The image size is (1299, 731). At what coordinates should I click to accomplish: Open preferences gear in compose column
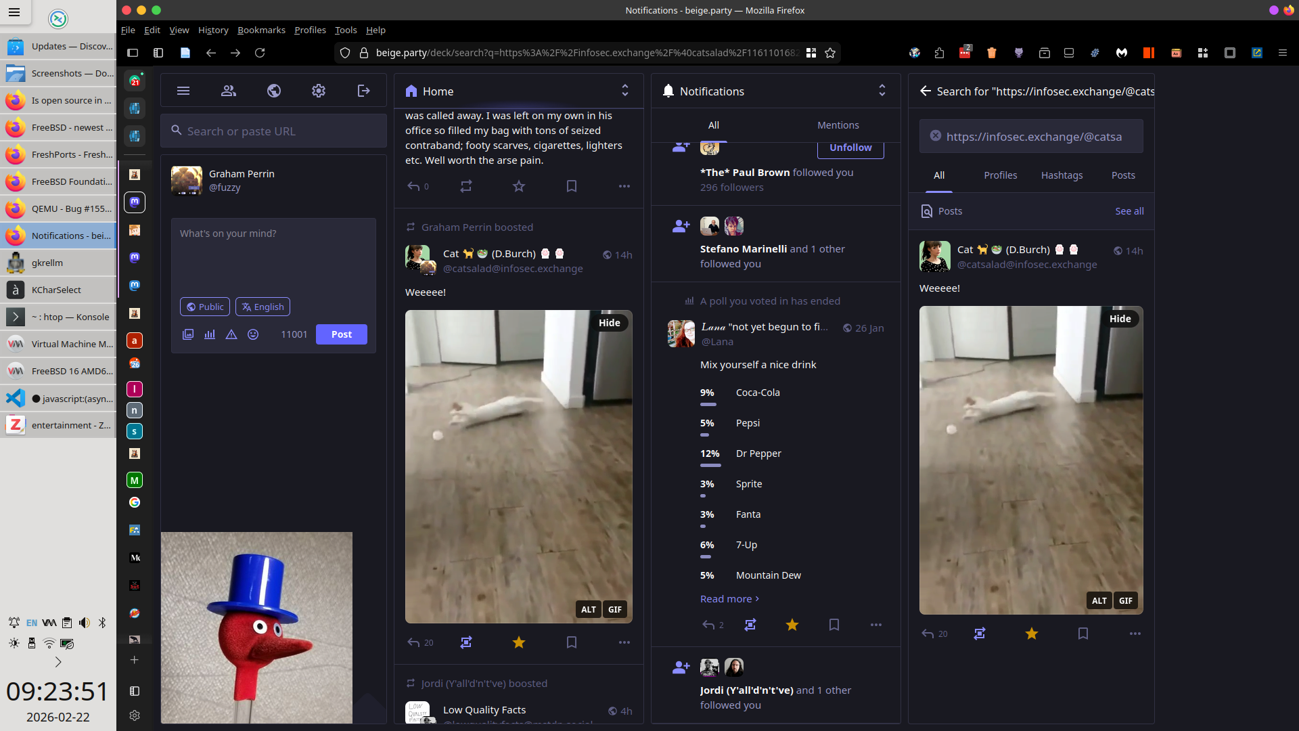(319, 91)
